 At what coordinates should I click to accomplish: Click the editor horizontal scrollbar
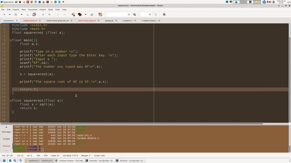click(x=132, y=124)
